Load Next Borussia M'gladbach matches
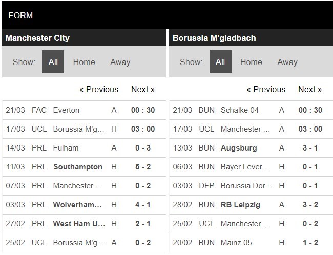Image resolution: width=333 pixels, height=255 pixels. [x=310, y=89]
